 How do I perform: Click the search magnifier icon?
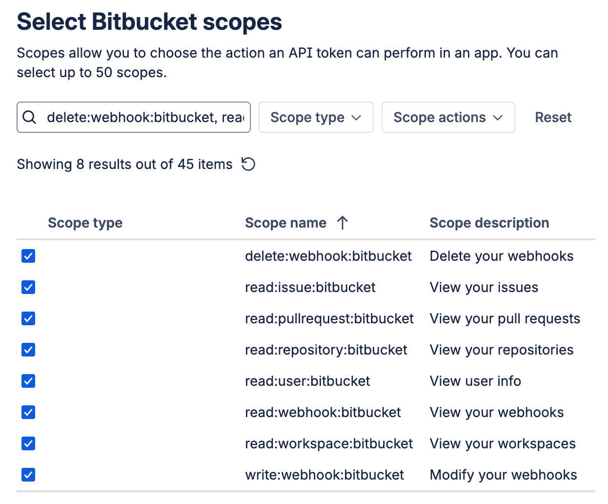(x=29, y=117)
